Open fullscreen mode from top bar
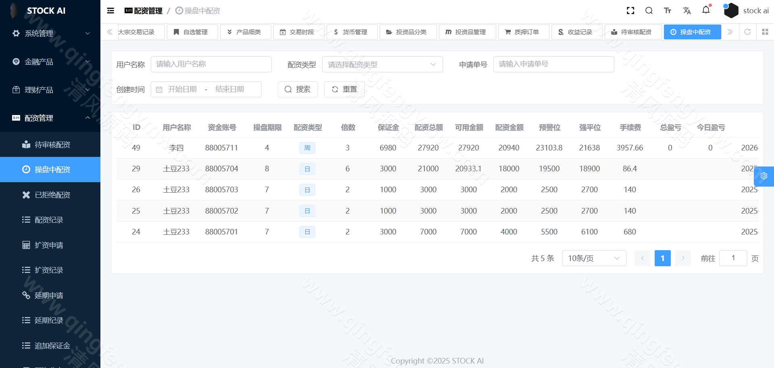The image size is (774, 368). click(x=630, y=10)
